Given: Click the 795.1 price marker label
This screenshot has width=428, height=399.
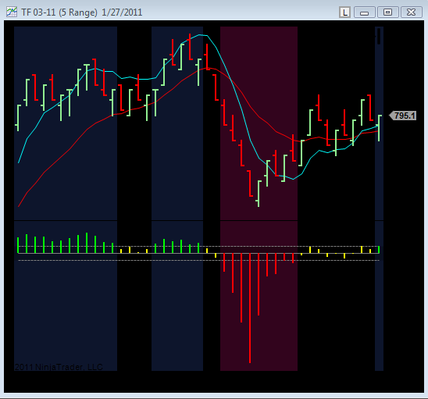Looking at the screenshot, I should pos(403,116).
